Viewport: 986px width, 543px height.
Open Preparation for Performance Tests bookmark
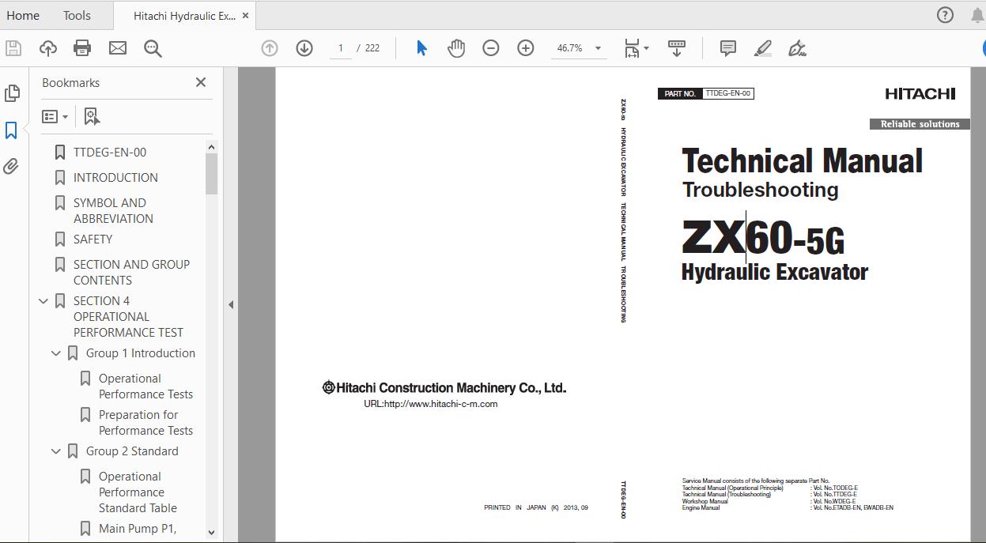pos(145,422)
